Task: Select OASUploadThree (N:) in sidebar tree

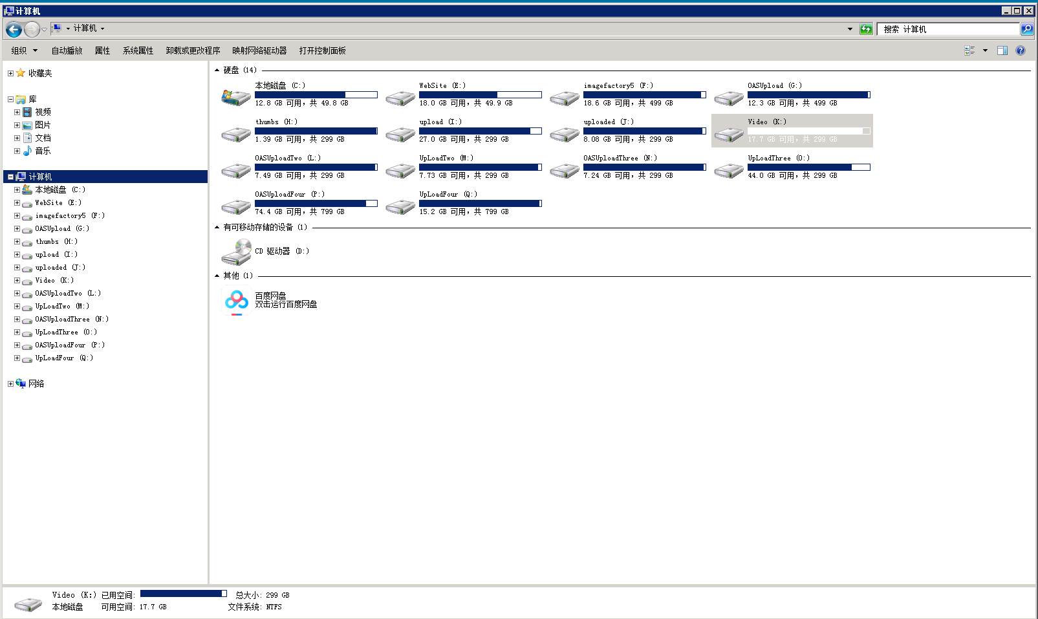Action: tap(72, 319)
